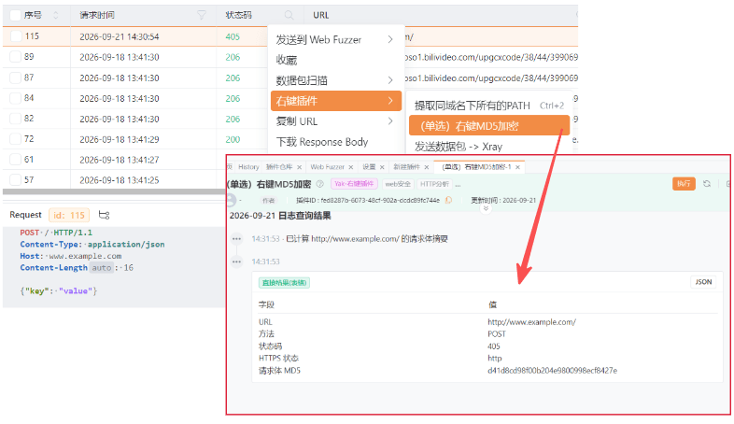Select (单选) 右键MD5加密 menu entry
The width and height of the screenshot is (734, 424).
[489, 126]
